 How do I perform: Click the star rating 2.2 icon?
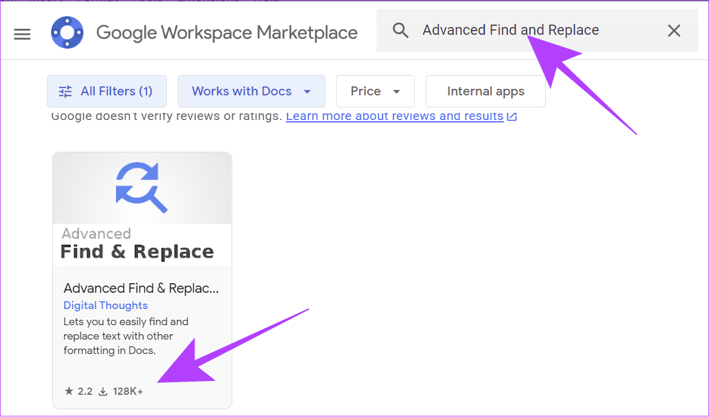pyautogui.click(x=68, y=391)
